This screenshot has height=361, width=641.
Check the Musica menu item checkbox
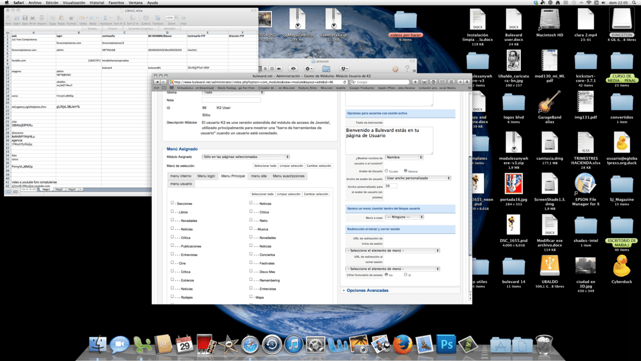[251, 228]
